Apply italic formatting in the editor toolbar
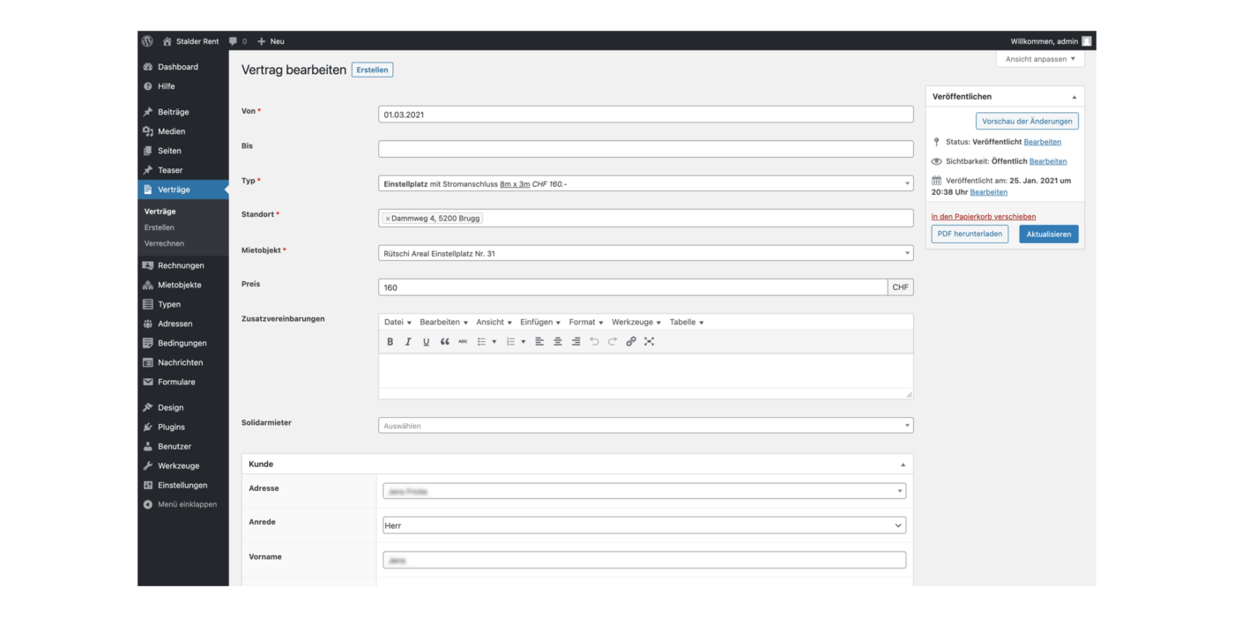Viewport: 1234px width, 617px height. tap(408, 342)
